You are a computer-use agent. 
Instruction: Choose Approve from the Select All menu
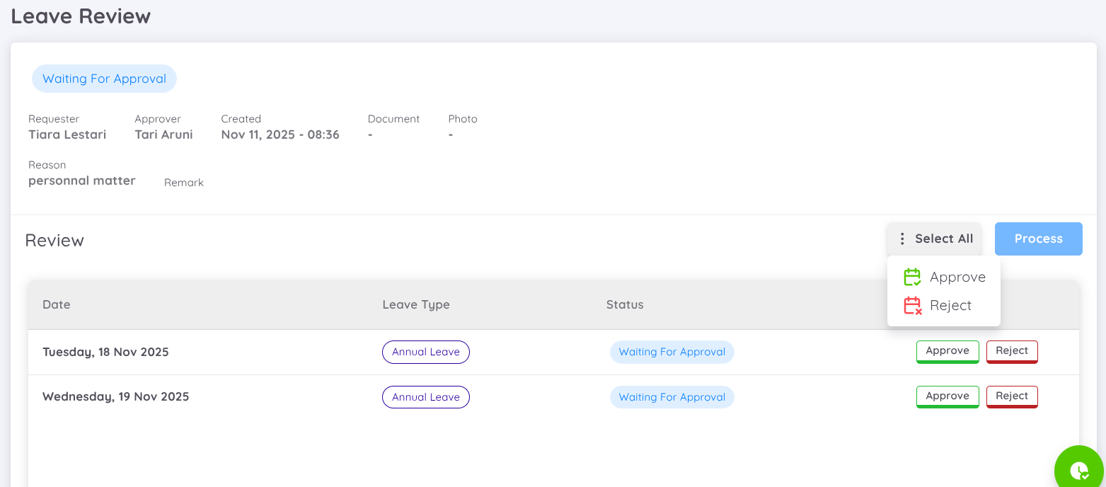click(958, 277)
